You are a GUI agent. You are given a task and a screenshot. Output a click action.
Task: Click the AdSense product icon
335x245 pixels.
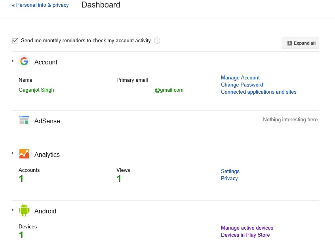click(24, 120)
